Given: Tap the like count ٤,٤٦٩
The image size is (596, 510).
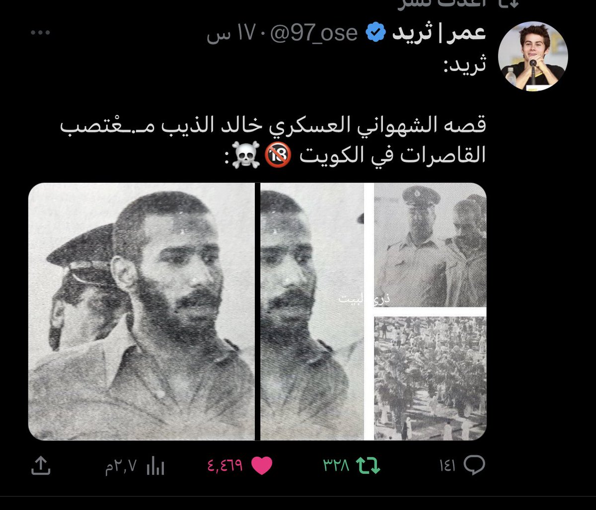Looking at the screenshot, I should [225, 466].
